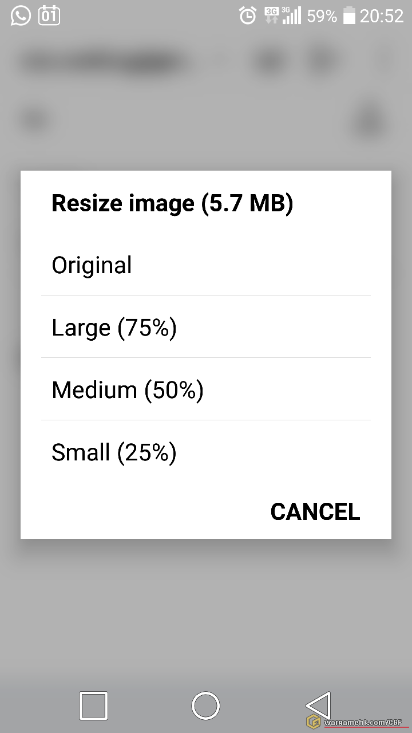Tap the 20:52 clock display
This screenshot has width=412, height=733.
(x=382, y=15)
